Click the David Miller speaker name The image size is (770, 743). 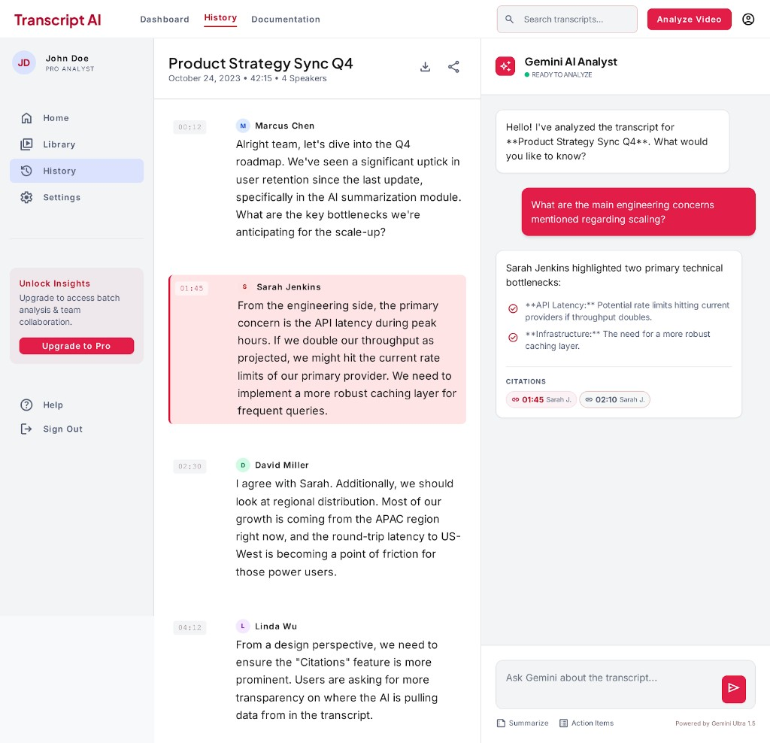pos(281,465)
